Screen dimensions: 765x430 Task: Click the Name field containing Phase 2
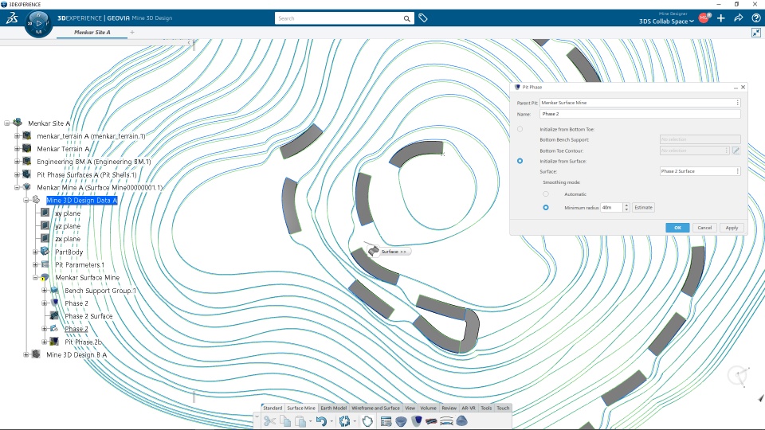tap(640, 114)
